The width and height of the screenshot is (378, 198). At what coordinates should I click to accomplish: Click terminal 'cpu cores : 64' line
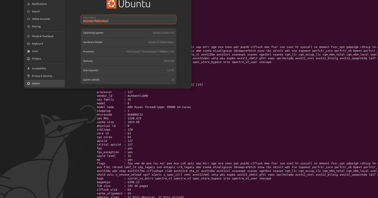point(114,137)
